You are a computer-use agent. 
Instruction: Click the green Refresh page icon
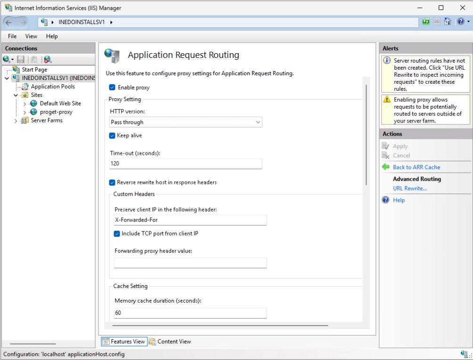pos(425,21)
